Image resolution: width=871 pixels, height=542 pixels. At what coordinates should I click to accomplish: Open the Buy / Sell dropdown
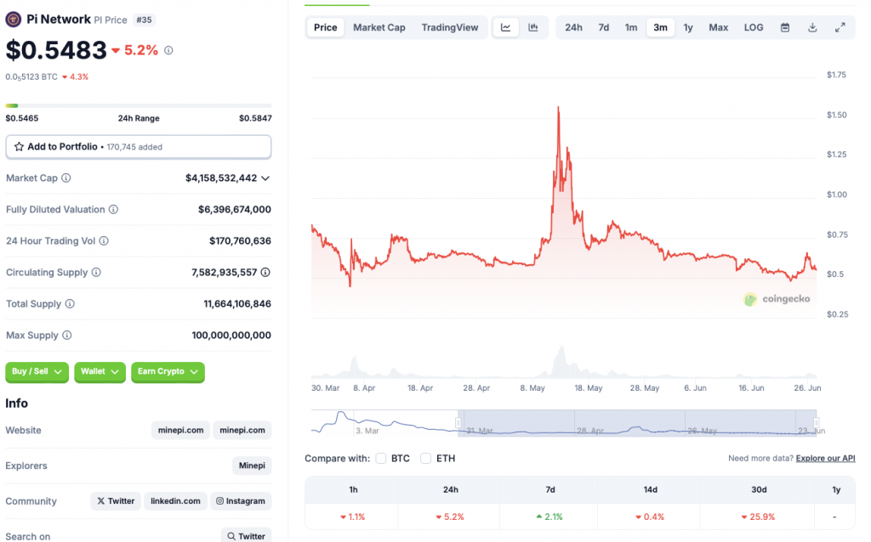tap(37, 372)
